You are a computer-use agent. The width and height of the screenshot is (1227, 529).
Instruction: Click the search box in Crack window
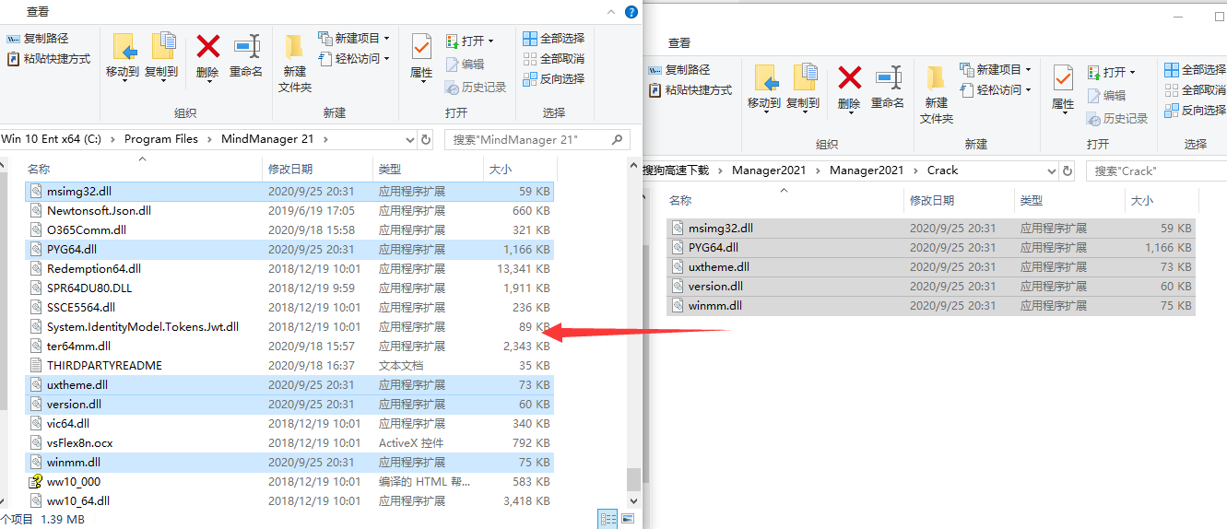click(x=1157, y=170)
